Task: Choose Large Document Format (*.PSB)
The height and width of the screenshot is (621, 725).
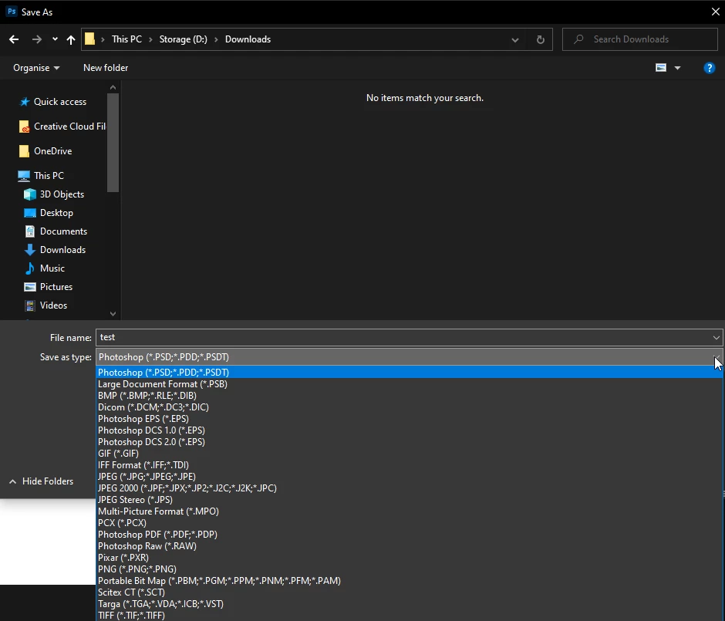Action: (409, 384)
